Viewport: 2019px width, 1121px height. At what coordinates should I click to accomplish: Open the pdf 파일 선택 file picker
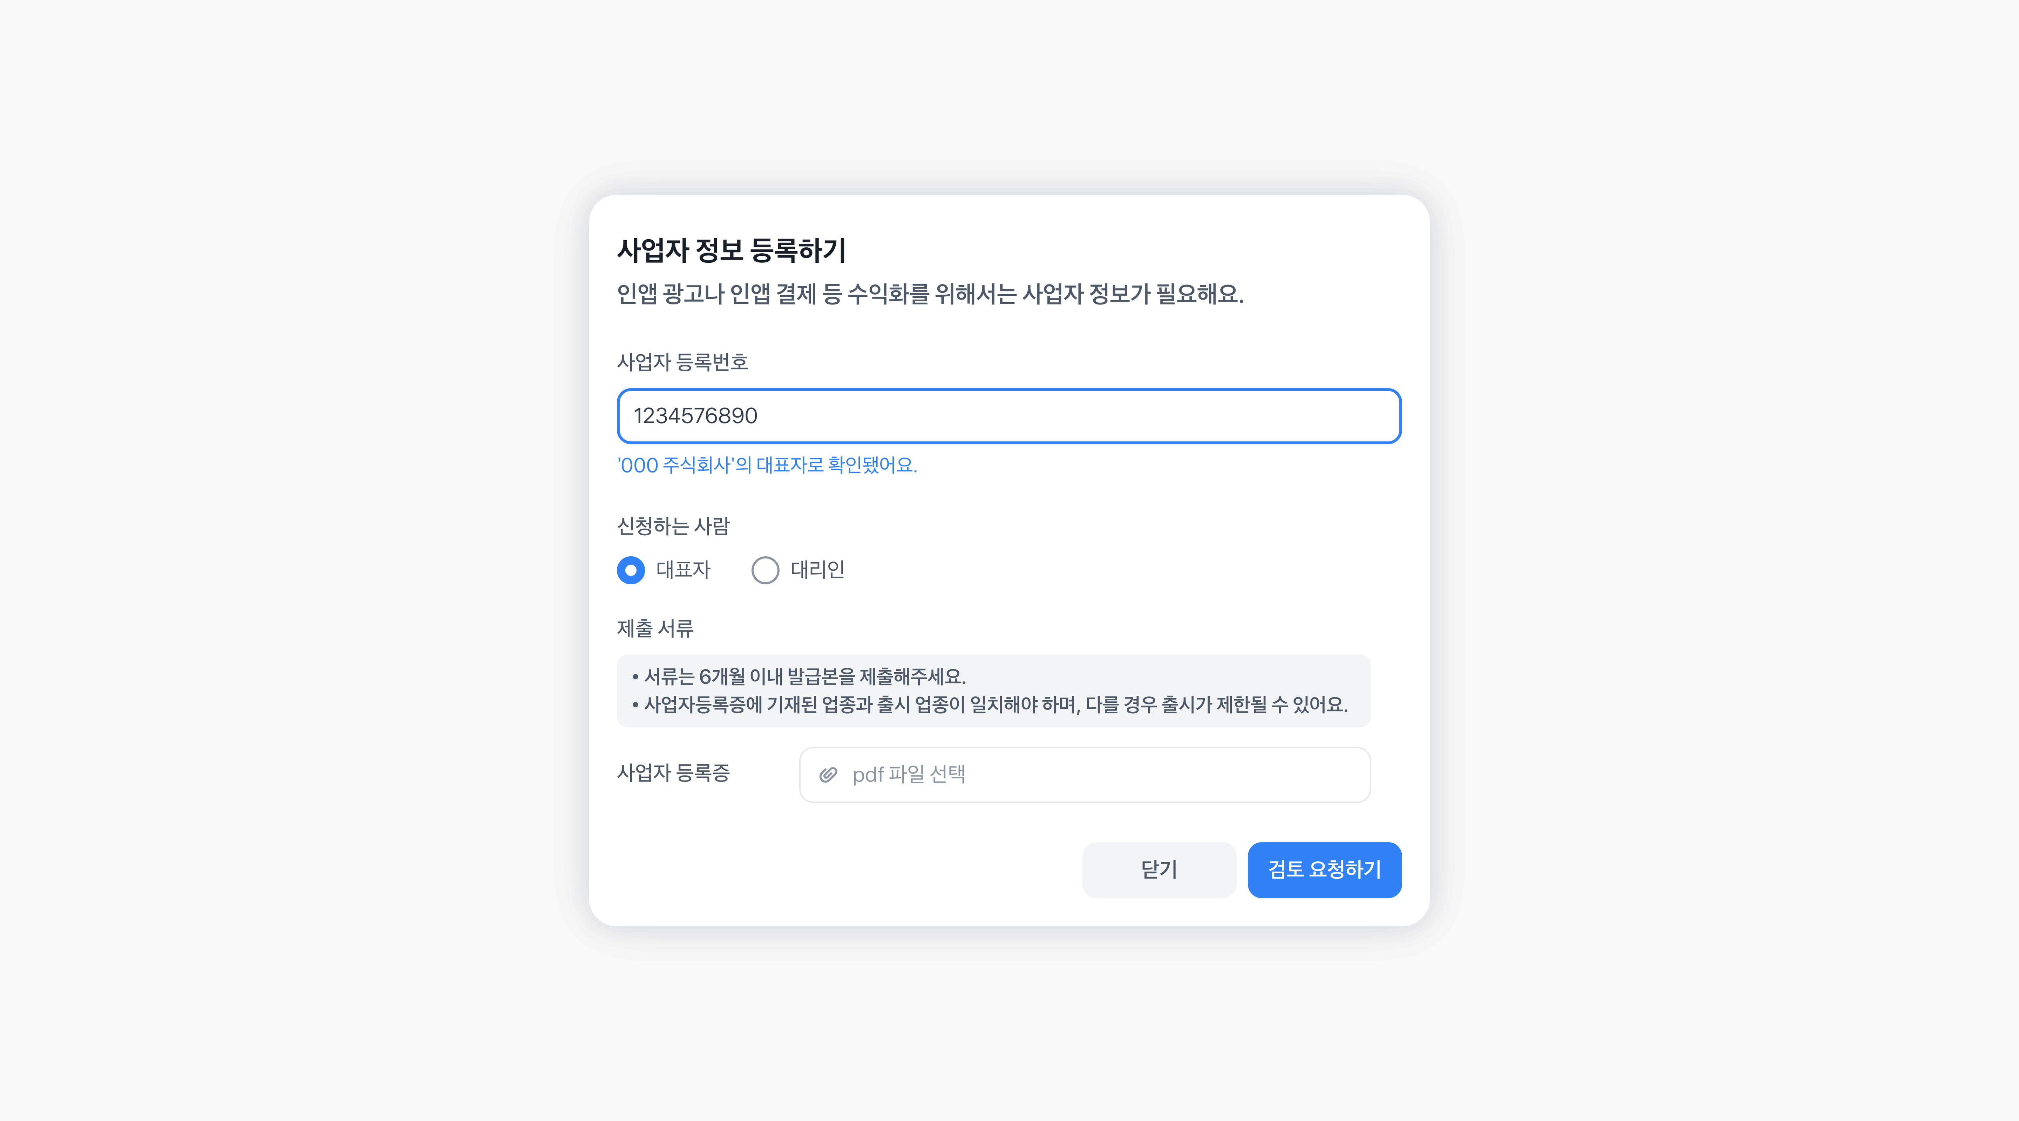click(1085, 775)
